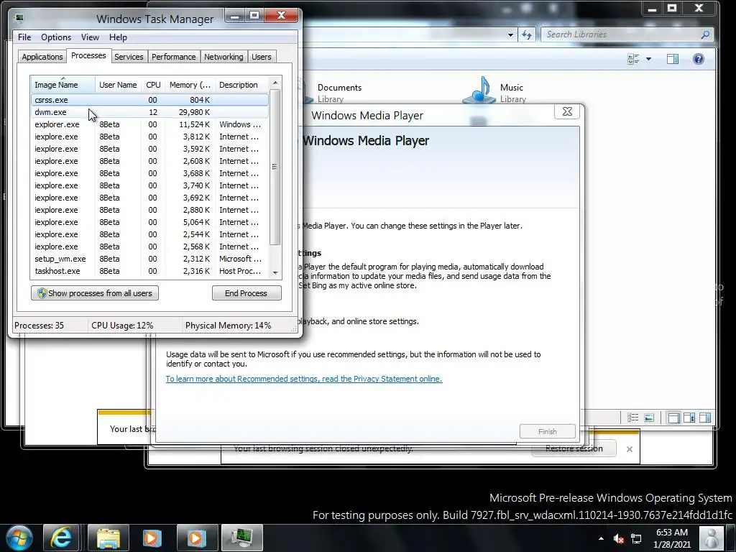736x552 pixels.
Task: Select the dwm.exe process row
Action: tap(149, 111)
